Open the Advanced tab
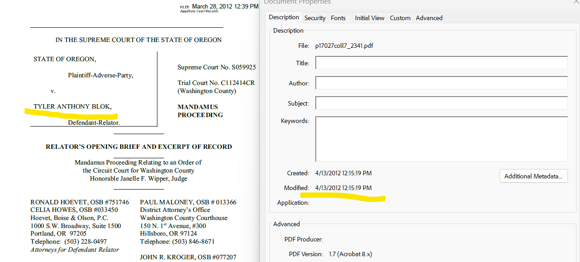 (x=428, y=17)
